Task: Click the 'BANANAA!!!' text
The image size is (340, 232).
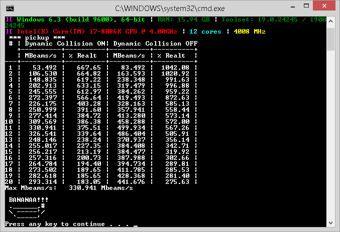Action: pos(29,200)
